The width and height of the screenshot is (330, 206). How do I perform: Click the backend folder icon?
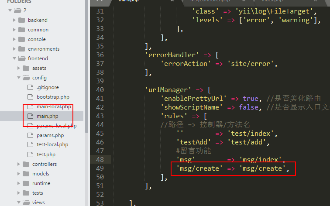coord(21,20)
